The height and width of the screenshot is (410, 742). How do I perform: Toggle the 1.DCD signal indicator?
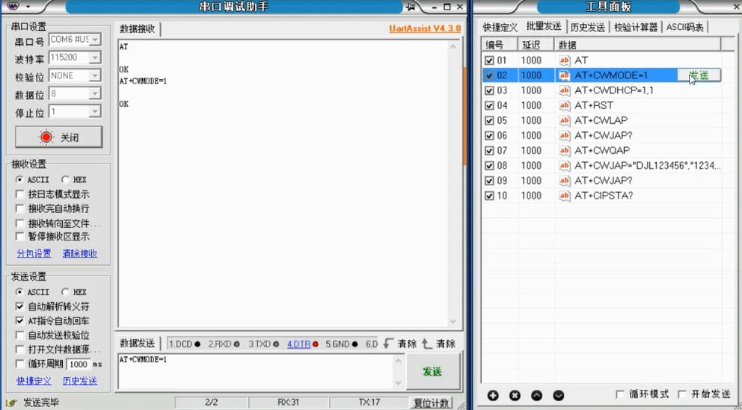click(x=185, y=344)
